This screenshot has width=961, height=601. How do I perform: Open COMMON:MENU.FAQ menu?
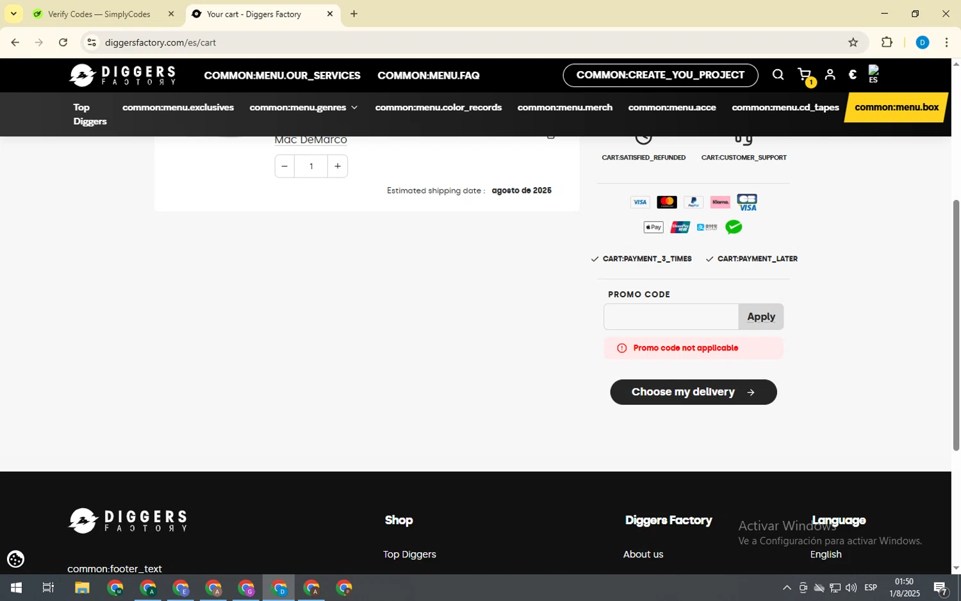(x=429, y=76)
